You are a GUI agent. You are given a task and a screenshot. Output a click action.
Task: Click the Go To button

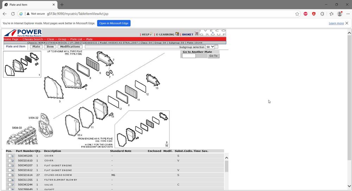coord(213,56)
